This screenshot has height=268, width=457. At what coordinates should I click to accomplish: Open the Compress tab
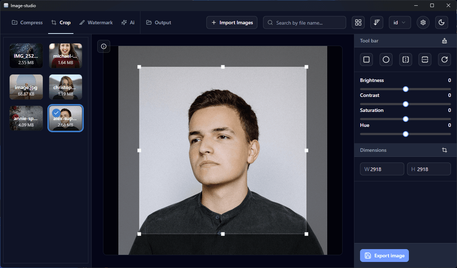click(27, 22)
